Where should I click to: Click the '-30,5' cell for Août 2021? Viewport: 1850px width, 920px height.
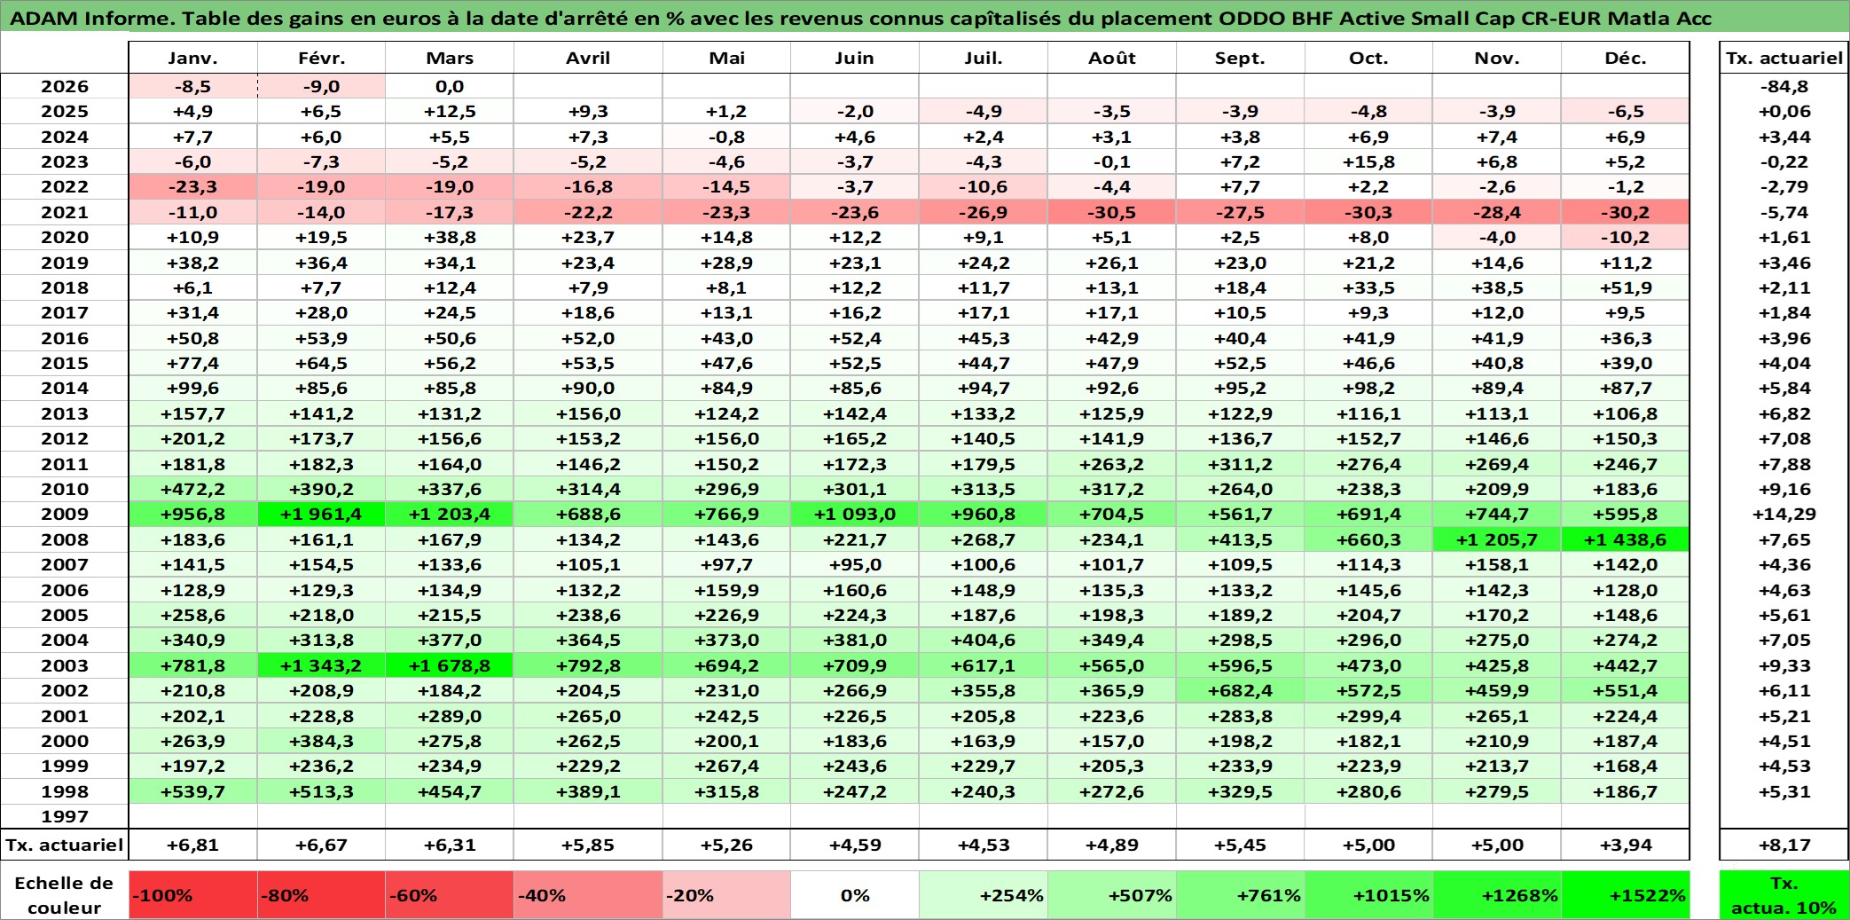[1112, 213]
